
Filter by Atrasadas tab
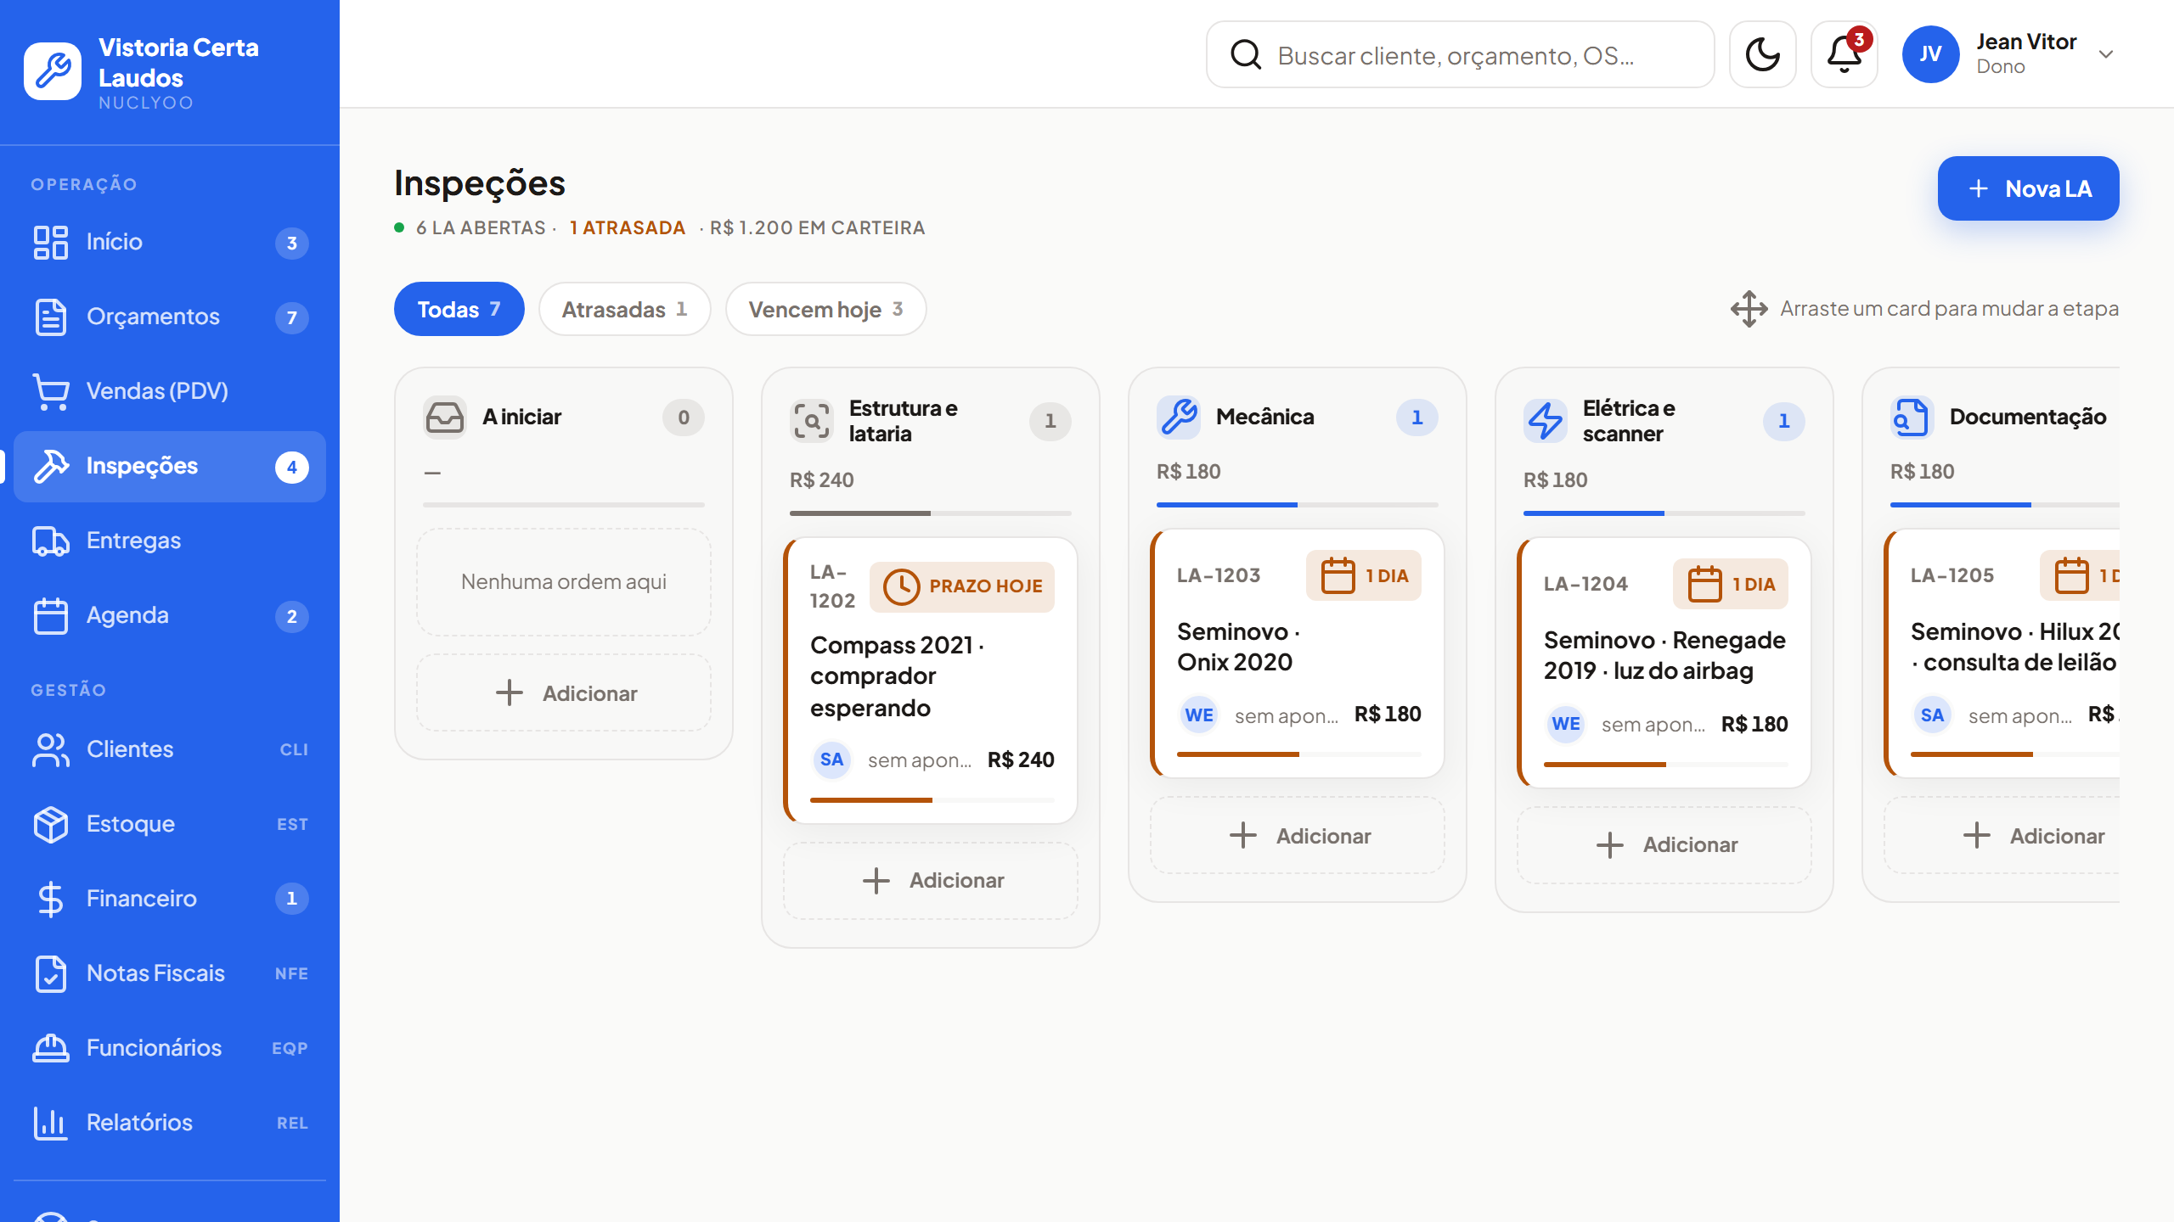click(x=624, y=309)
